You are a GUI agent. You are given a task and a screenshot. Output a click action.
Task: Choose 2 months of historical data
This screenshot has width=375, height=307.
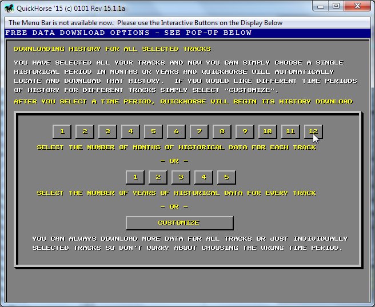coord(85,131)
